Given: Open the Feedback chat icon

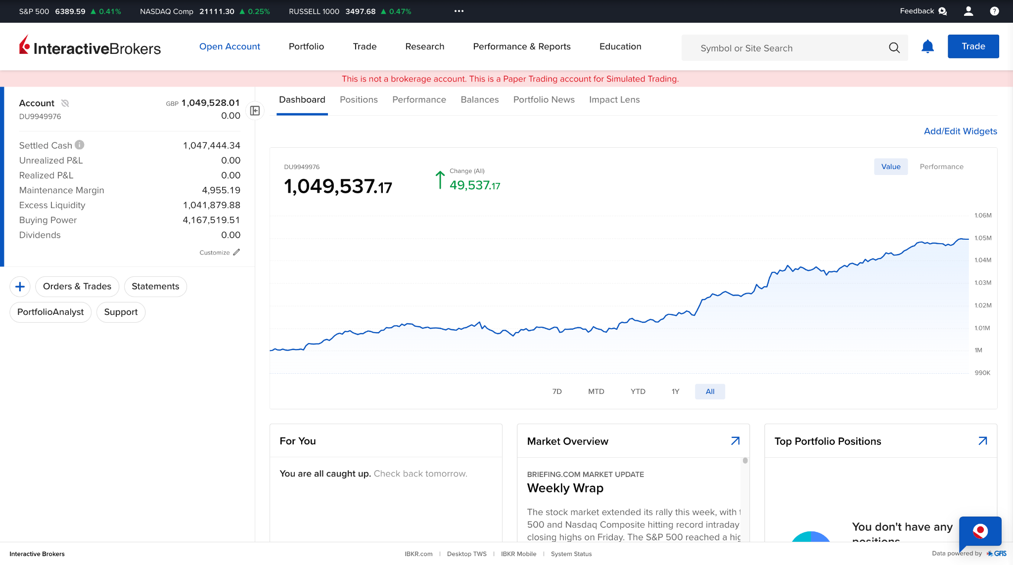Looking at the screenshot, I should pos(943,11).
